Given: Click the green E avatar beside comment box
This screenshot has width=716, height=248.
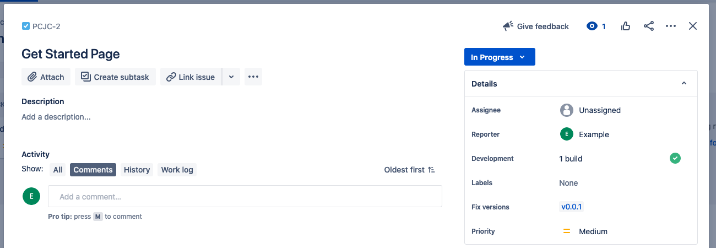Looking at the screenshot, I should [31, 196].
